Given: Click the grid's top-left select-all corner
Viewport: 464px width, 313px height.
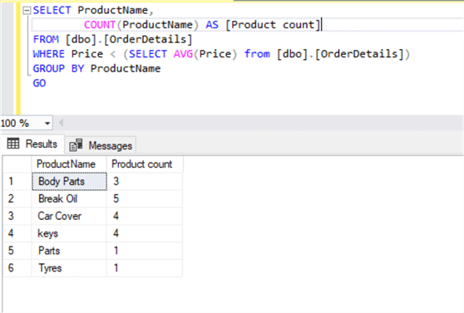Looking at the screenshot, I should [x=17, y=164].
